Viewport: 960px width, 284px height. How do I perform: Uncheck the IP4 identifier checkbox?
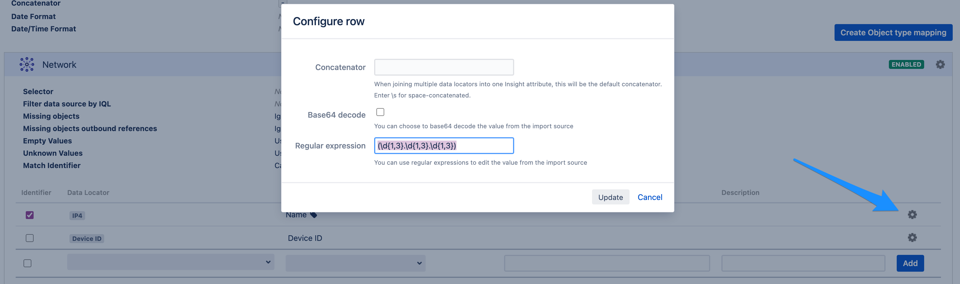tap(29, 215)
